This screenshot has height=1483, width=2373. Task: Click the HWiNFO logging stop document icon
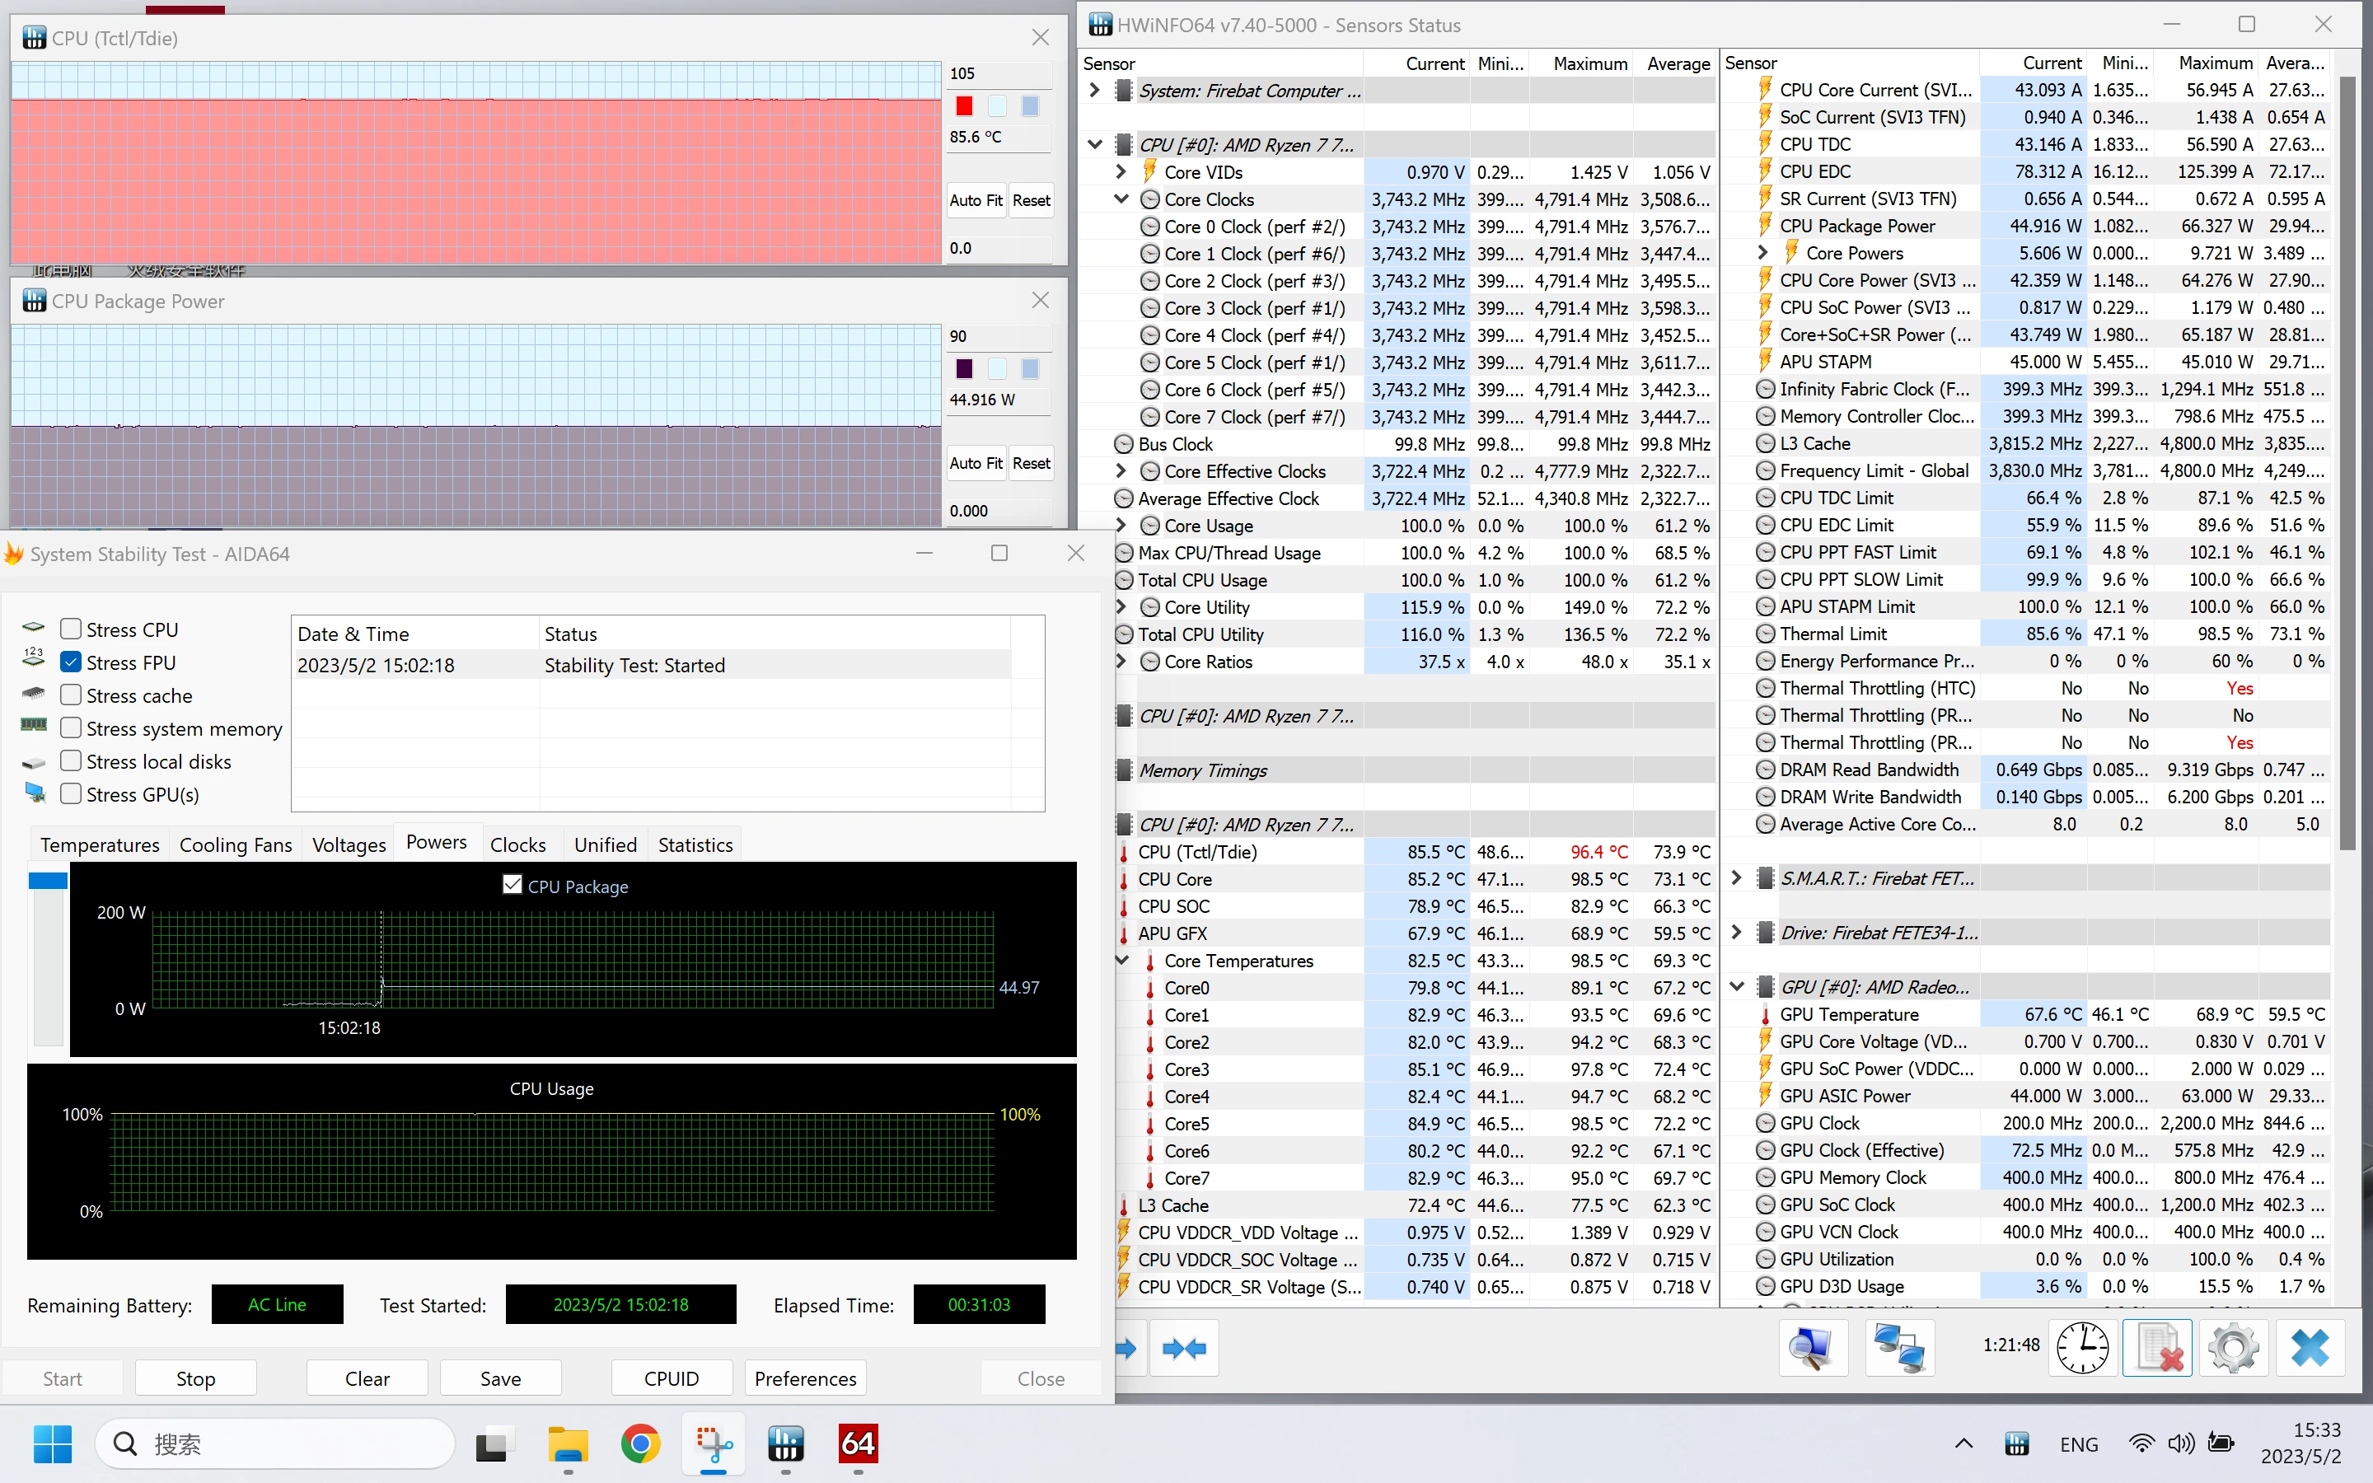2157,1347
